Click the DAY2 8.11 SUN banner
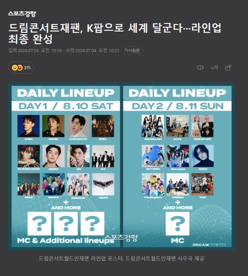This screenshot has height=276, width=248. click(177, 106)
